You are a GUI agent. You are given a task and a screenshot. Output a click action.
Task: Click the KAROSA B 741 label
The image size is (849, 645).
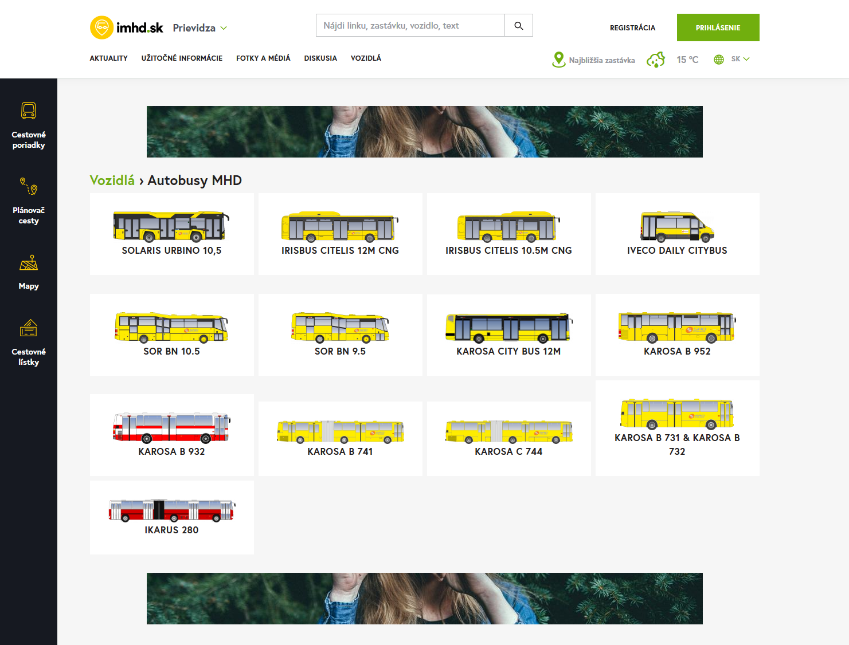coord(340,452)
